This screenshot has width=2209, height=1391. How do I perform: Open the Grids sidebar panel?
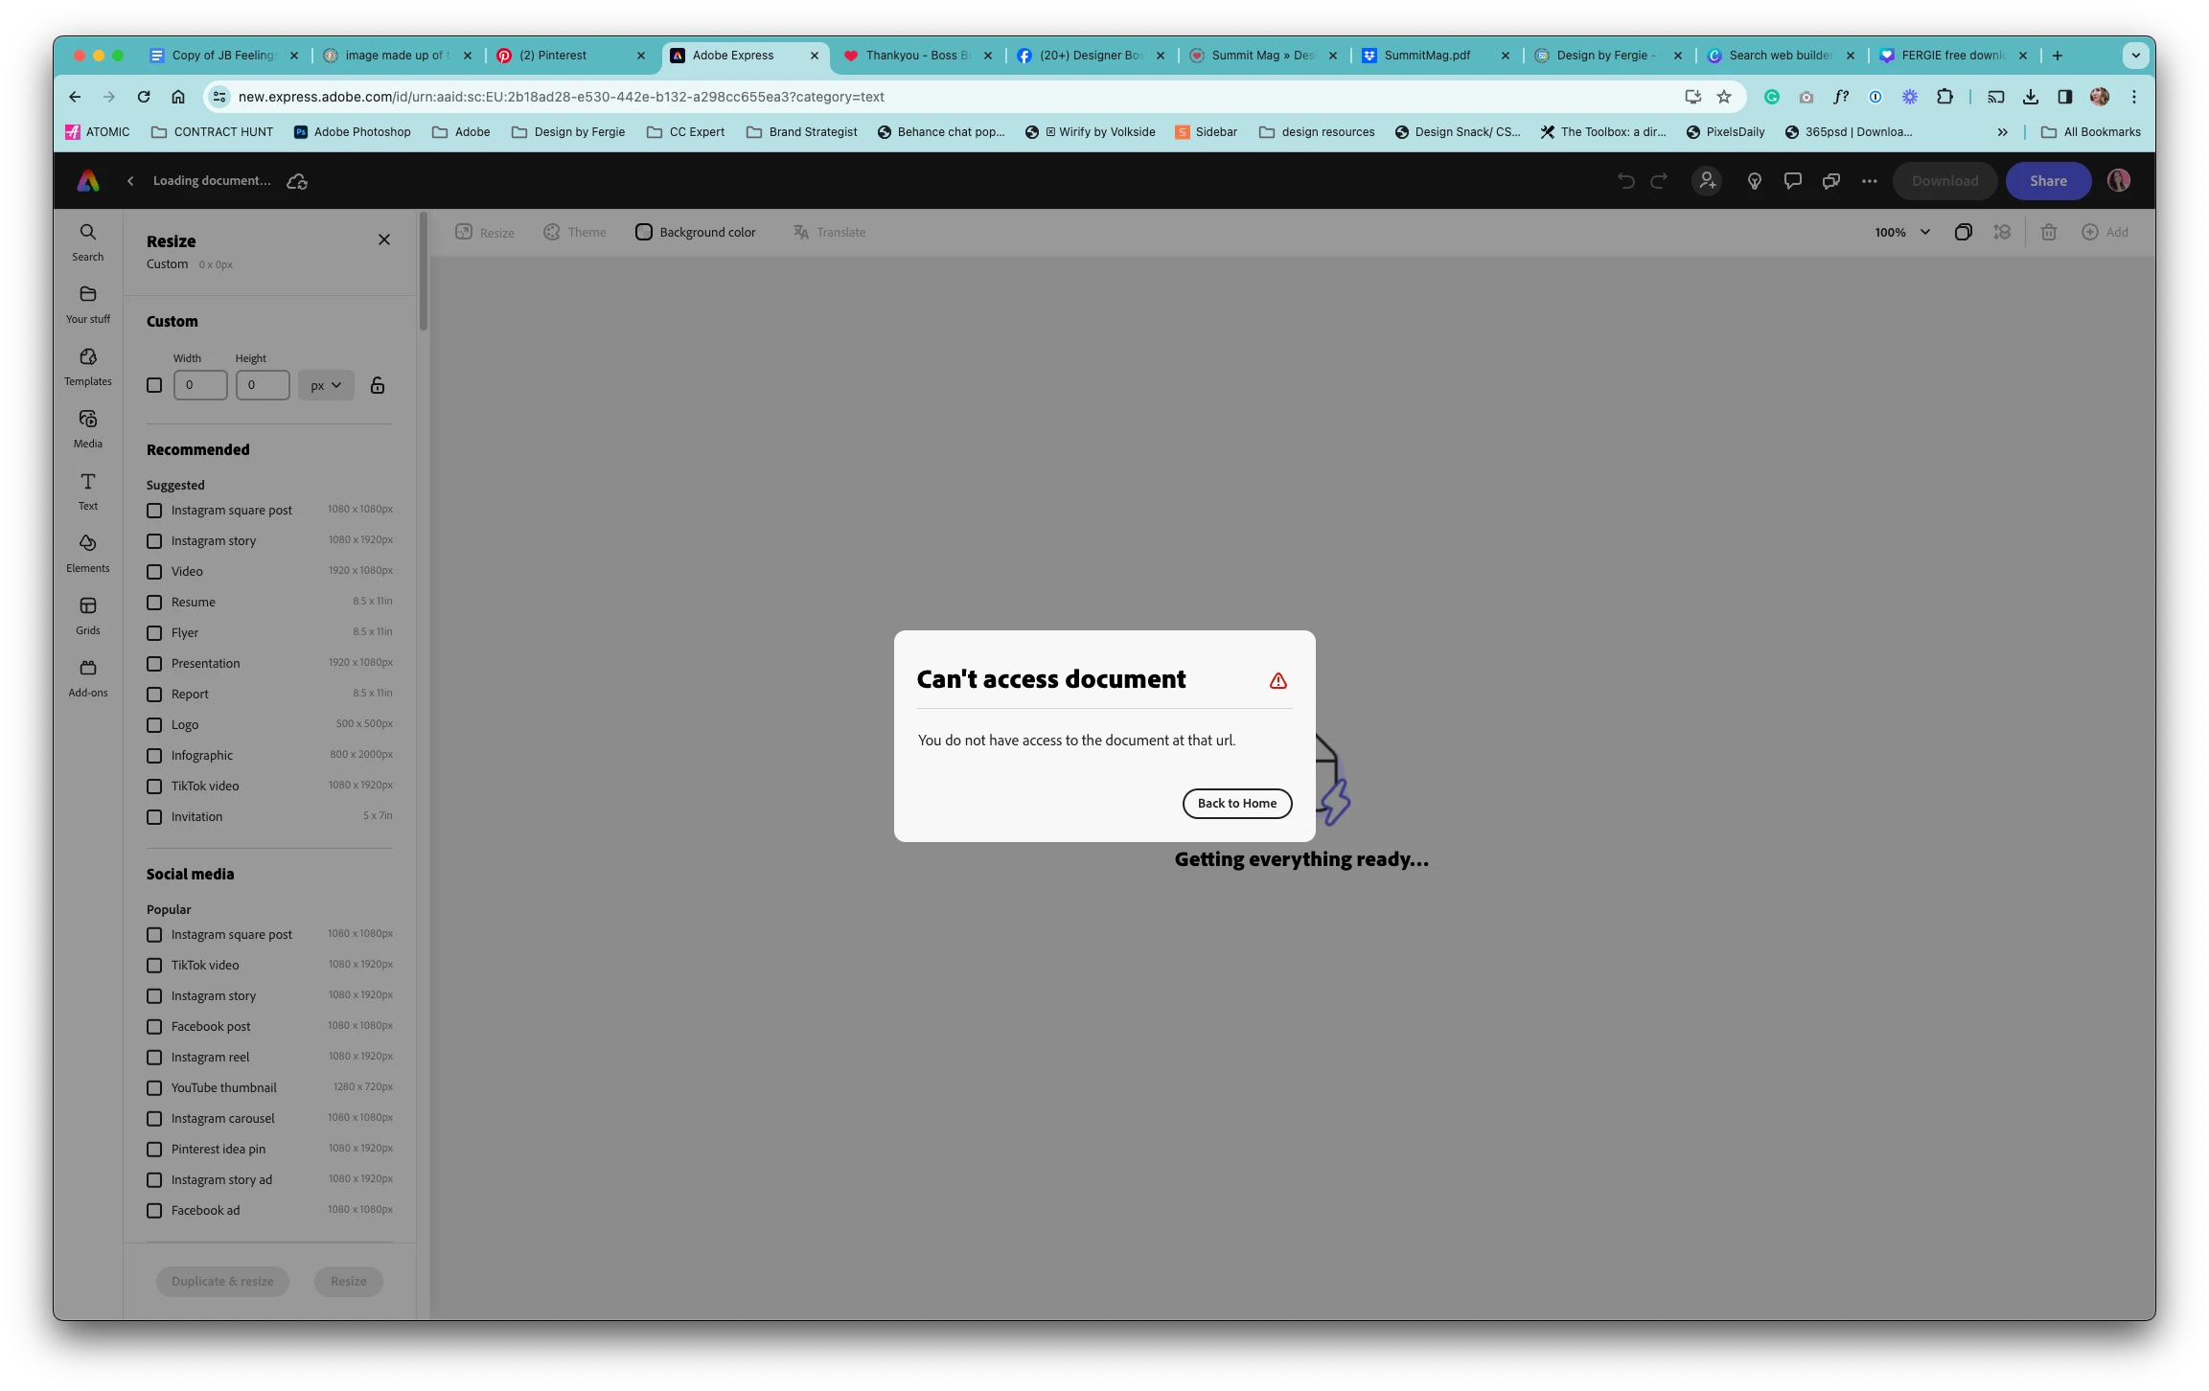pyautogui.click(x=87, y=615)
